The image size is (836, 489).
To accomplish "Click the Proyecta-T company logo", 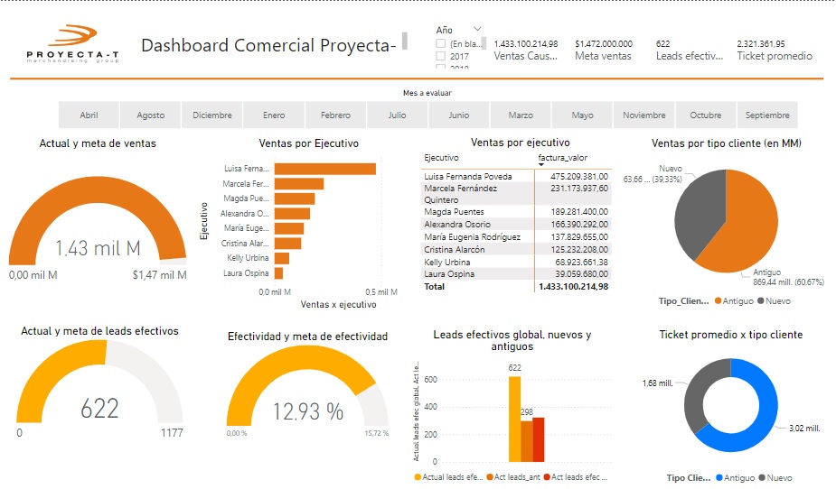I will 72,44.
